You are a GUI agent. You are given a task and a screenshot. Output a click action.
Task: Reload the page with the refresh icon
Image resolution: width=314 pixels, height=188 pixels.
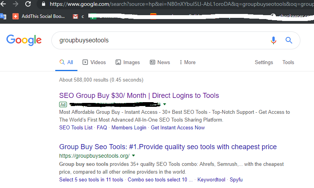[x=28, y=3]
